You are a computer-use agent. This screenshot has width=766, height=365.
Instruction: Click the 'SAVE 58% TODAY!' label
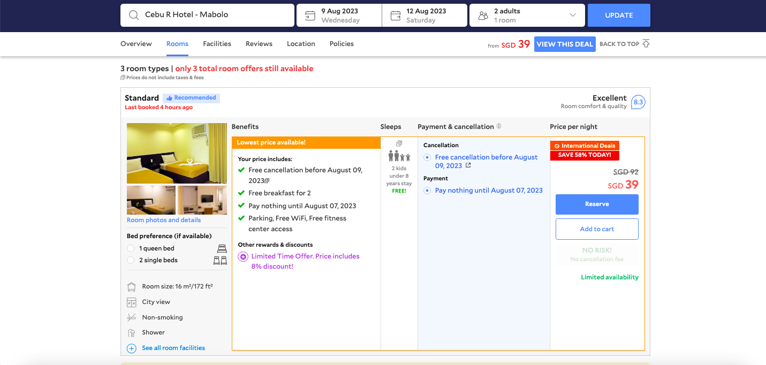pyautogui.click(x=585, y=155)
